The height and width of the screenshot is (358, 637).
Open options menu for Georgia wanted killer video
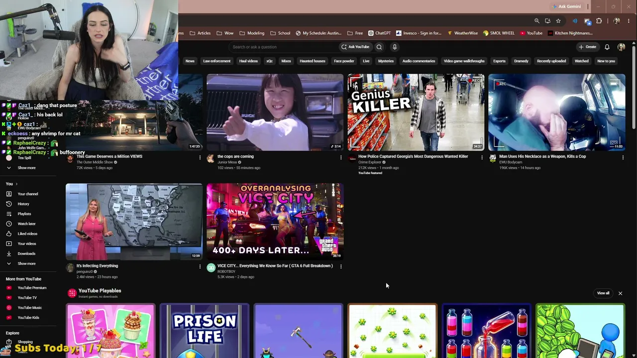point(482,158)
